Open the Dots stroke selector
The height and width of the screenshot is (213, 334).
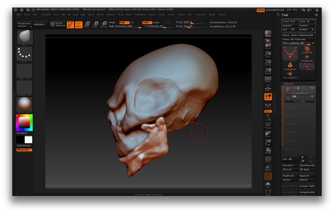24,54
